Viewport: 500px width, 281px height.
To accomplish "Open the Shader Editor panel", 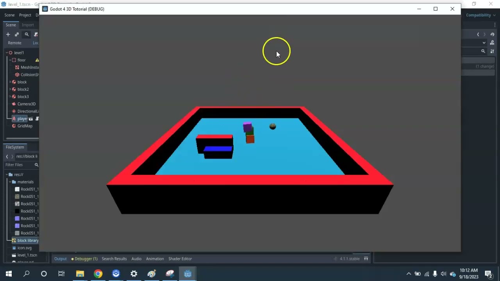I will click(x=180, y=259).
